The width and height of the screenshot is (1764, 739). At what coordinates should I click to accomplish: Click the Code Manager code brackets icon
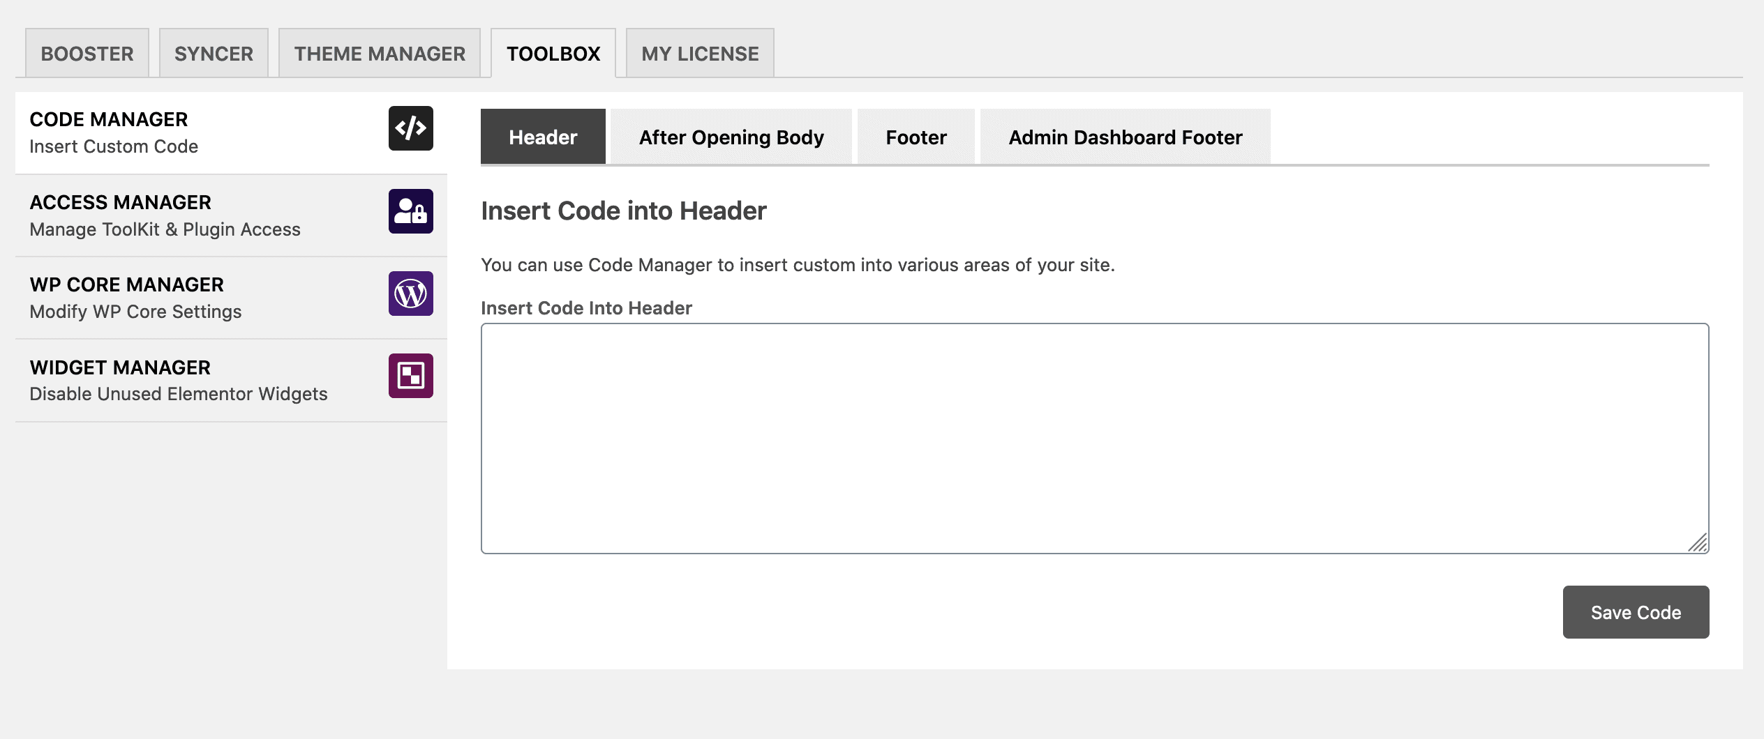410,128
